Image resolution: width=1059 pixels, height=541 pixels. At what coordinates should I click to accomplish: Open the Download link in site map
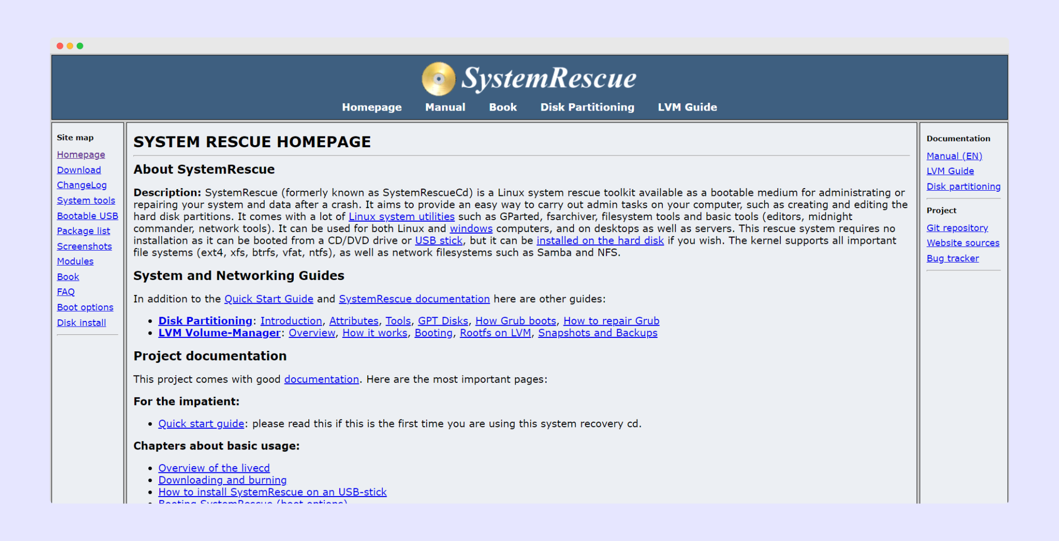click(x=79, y=170)
